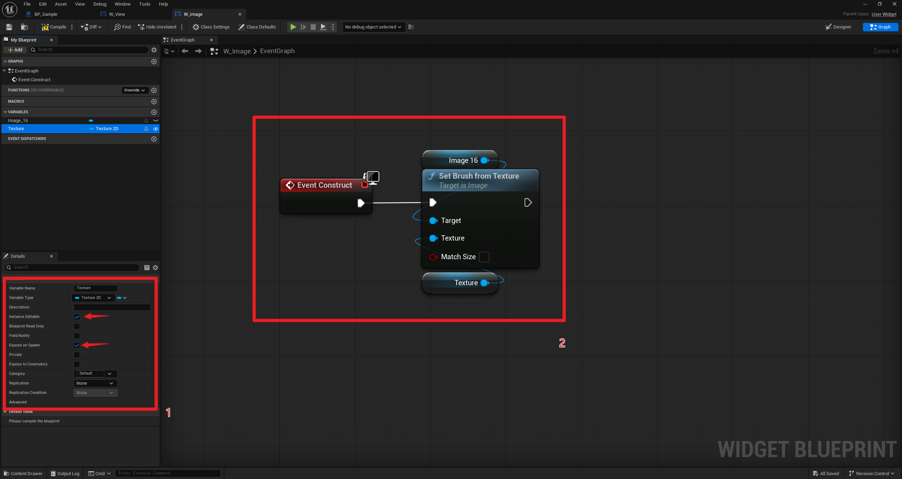902x479 pixels.
Task: Check the Match Size box on node
Action: click(484, 257)
